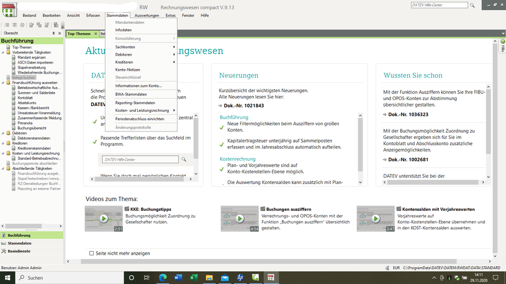This screenshot has width=506, height=284.
Task: Click the Basisdienste navigation button
Action: pyautogui.click(x=31, y=251)
